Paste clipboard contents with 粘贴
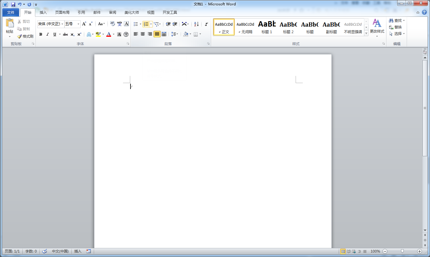The width and height of the screenshot is (430, 257). tap(10, 28)
